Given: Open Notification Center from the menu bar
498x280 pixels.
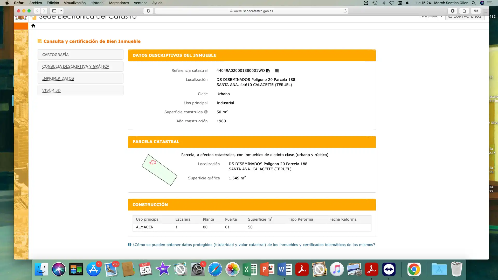Looking at the screenshot, I should click(490, 3).
